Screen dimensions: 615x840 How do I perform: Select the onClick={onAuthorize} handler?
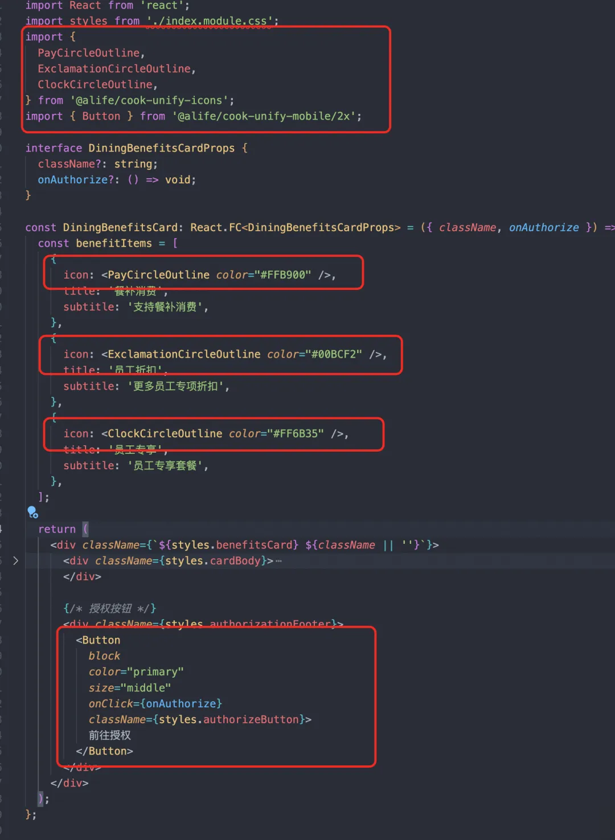point(155,703)
